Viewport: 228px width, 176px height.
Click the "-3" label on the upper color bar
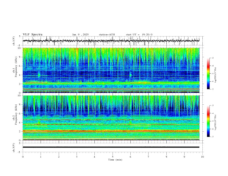[212, 58]
